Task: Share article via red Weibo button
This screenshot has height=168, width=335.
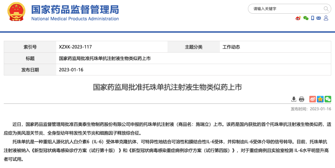Action: click(x=313, y=99)
